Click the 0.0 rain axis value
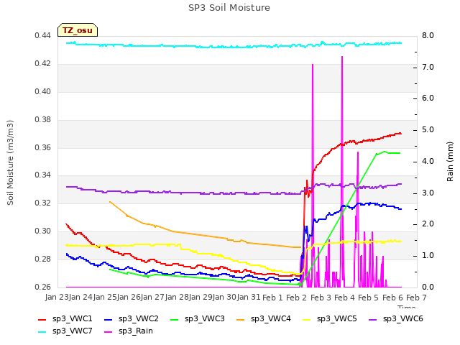The image size is (460, 345). [x=428, y=287]
